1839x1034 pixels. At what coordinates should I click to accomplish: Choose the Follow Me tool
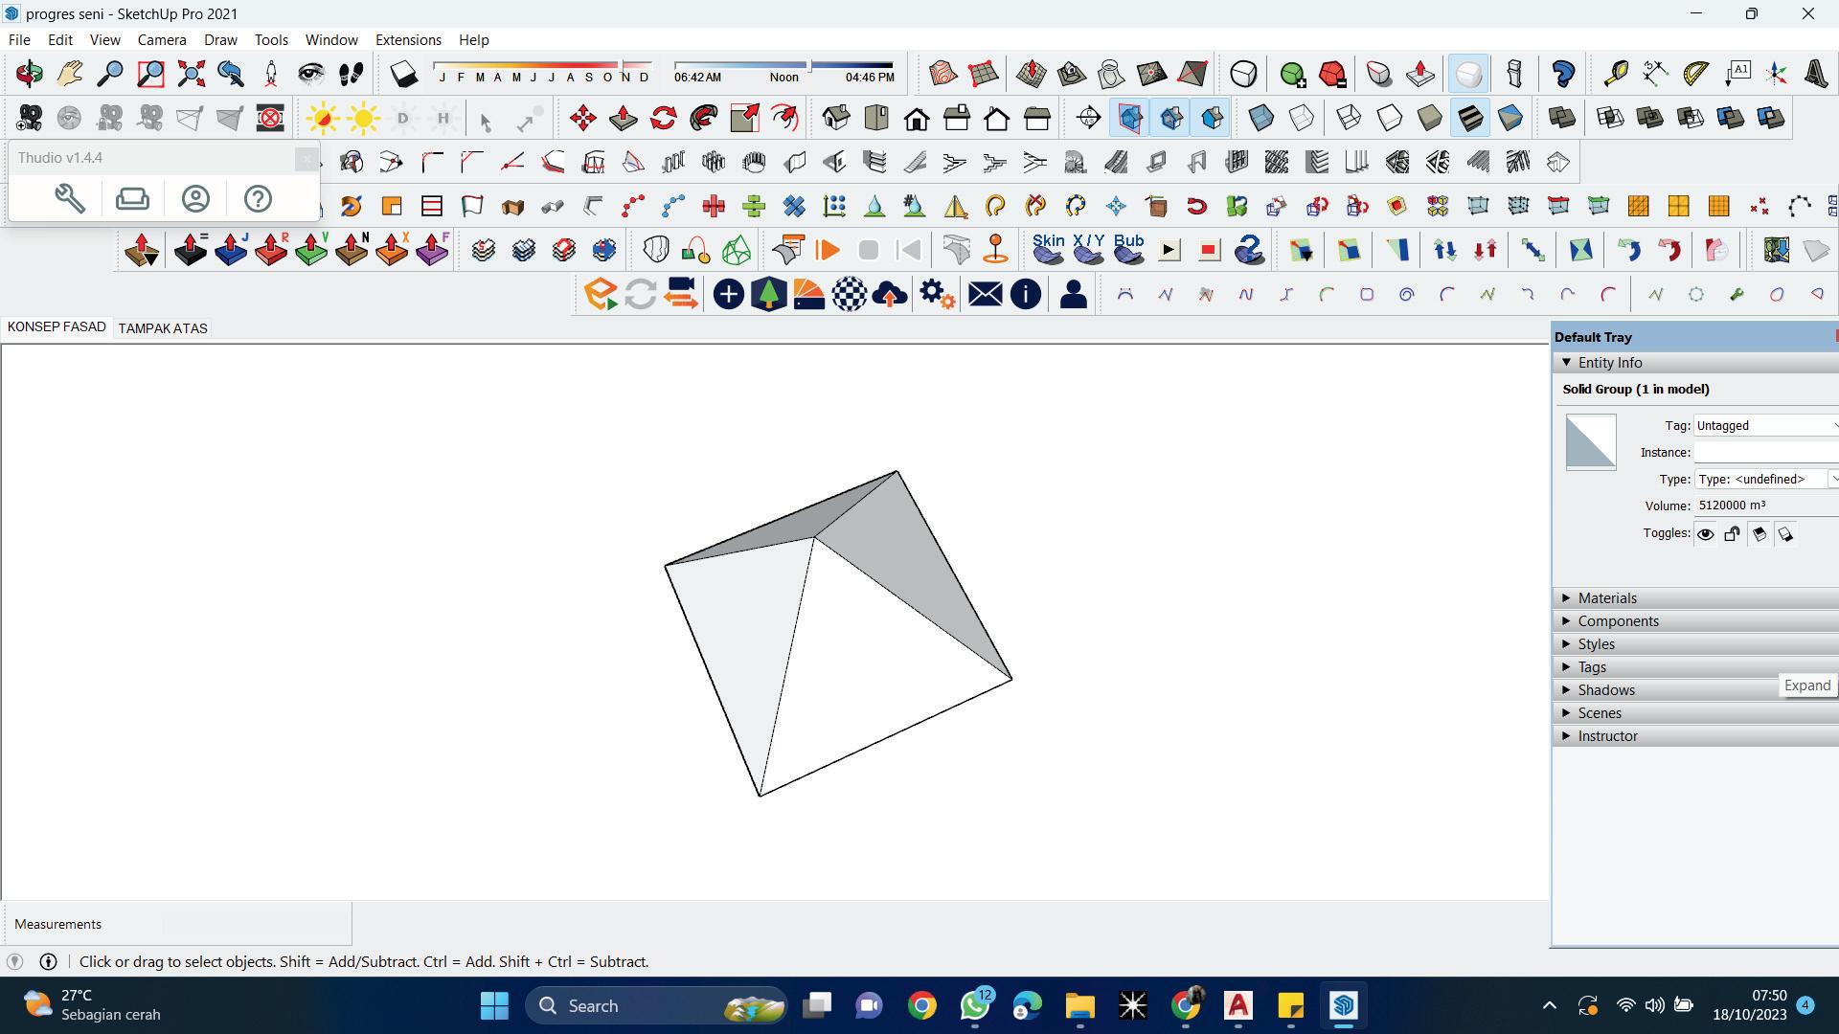pos(704,118)
